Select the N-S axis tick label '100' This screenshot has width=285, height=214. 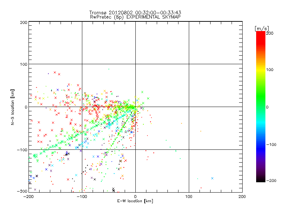click(24, 64)
